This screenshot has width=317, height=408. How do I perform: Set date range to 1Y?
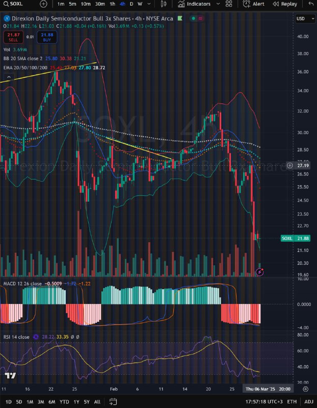coord(76,402)
